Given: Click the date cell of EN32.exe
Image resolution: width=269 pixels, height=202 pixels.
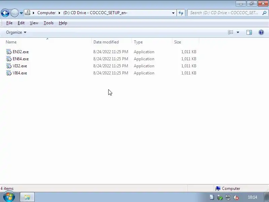Looking at the screenshot, I should [x=111, y=52].
